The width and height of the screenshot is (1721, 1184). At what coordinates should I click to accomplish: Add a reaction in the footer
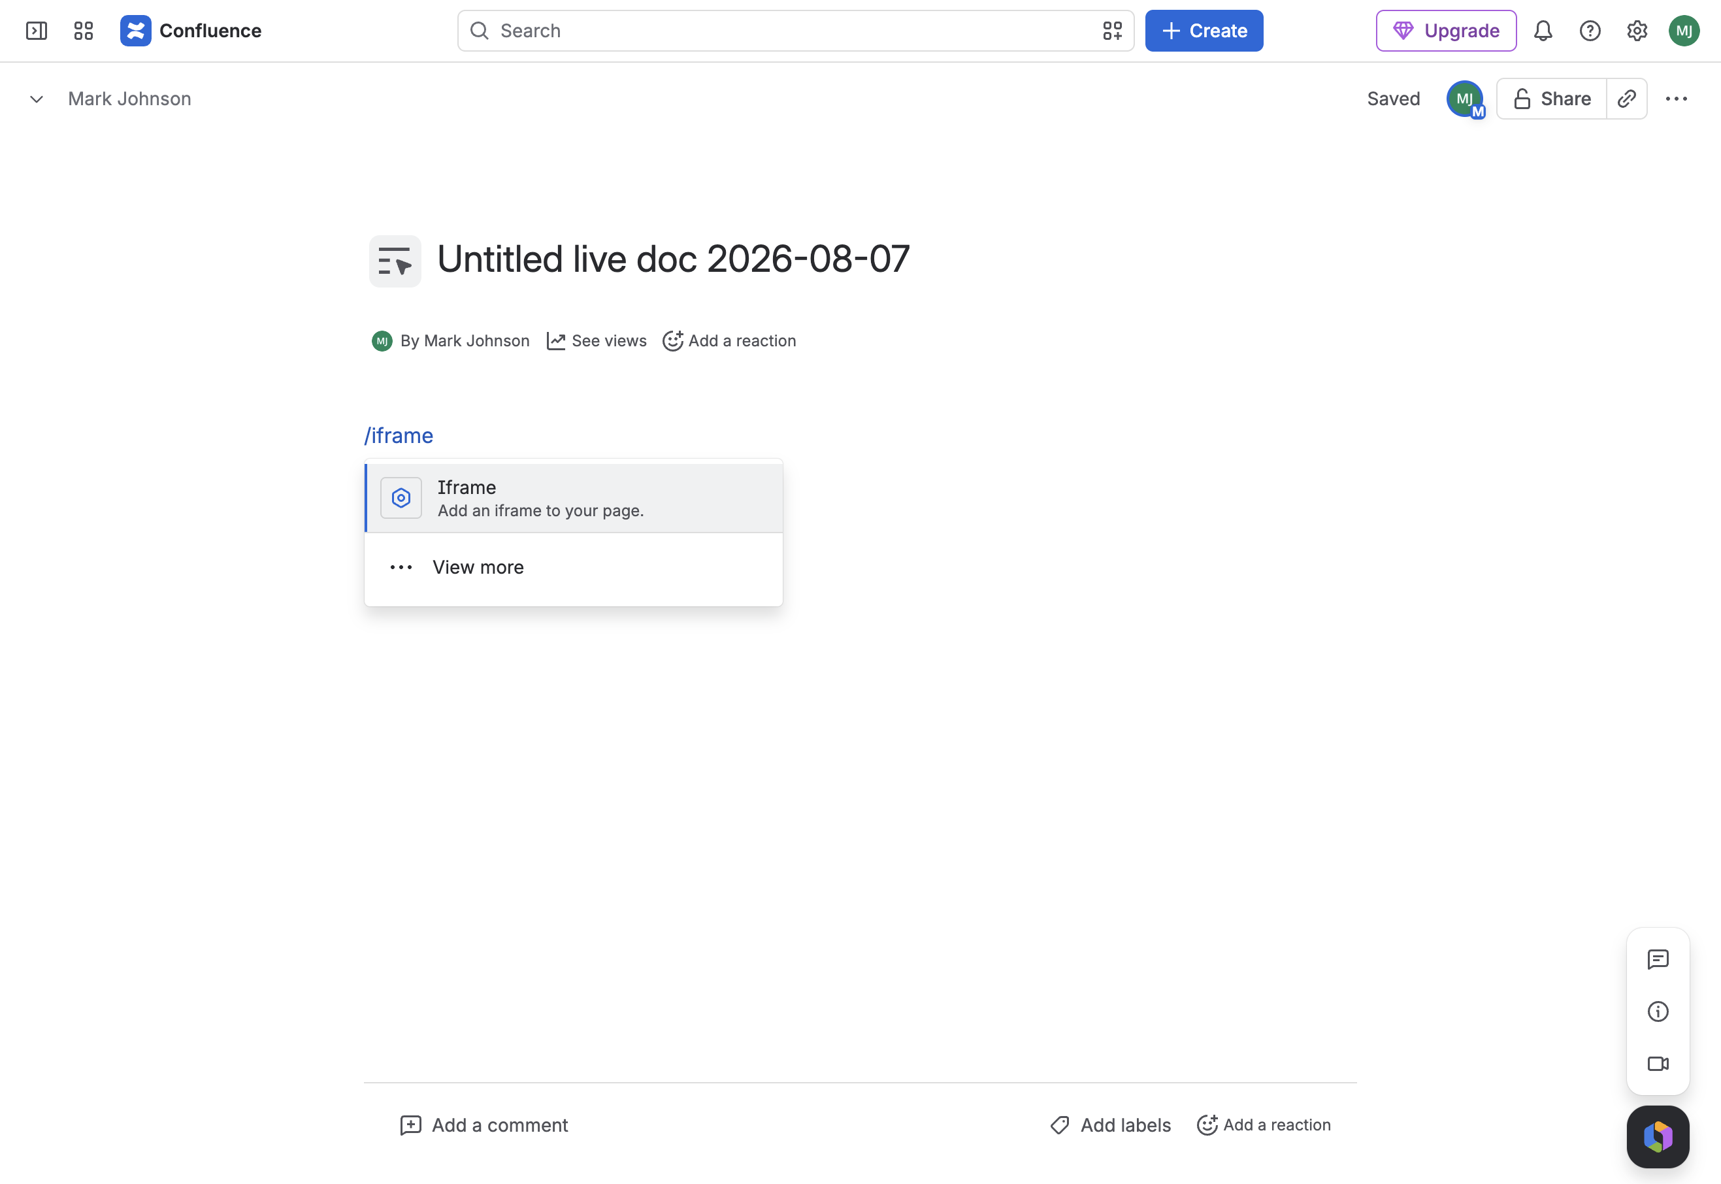pos(1264,1125)
